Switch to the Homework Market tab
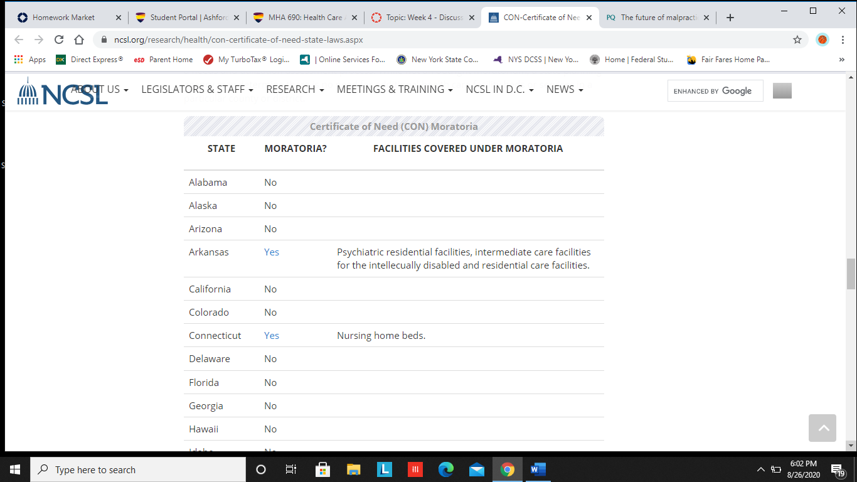The image size is (857, 482). pos(63,18)
